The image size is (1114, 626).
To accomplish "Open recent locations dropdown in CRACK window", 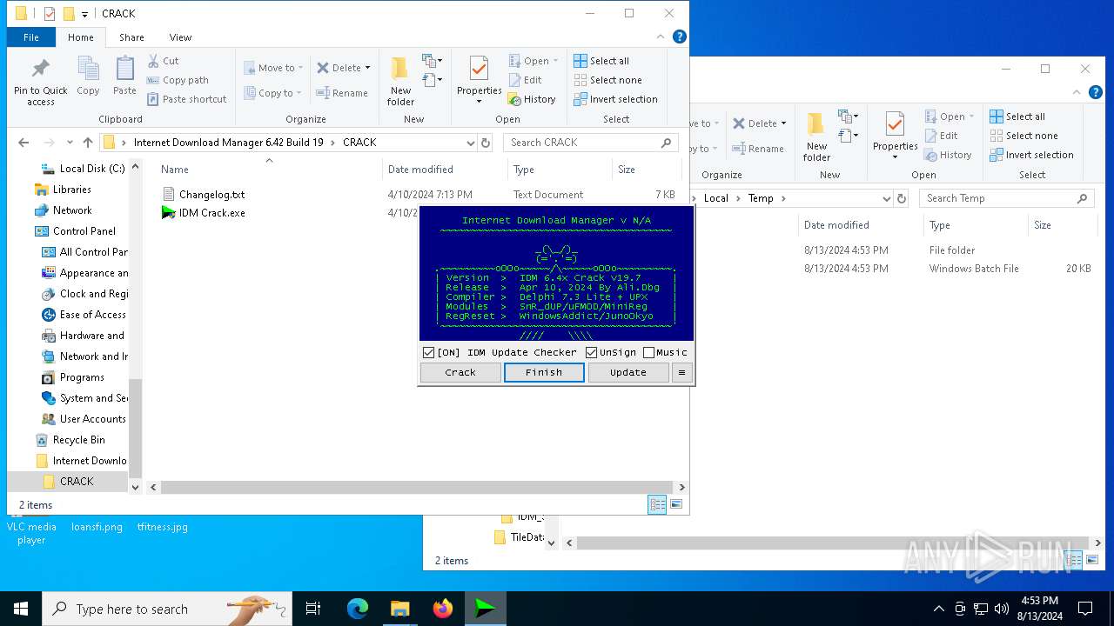I will click(x=71, y=143).
